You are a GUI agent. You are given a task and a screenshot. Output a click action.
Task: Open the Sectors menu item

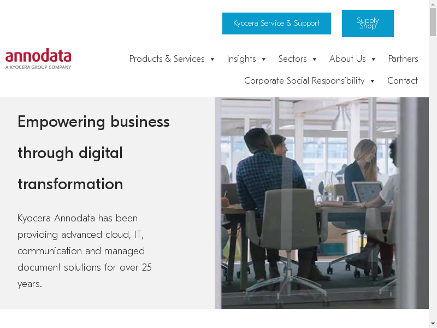[x=292, y=59]
